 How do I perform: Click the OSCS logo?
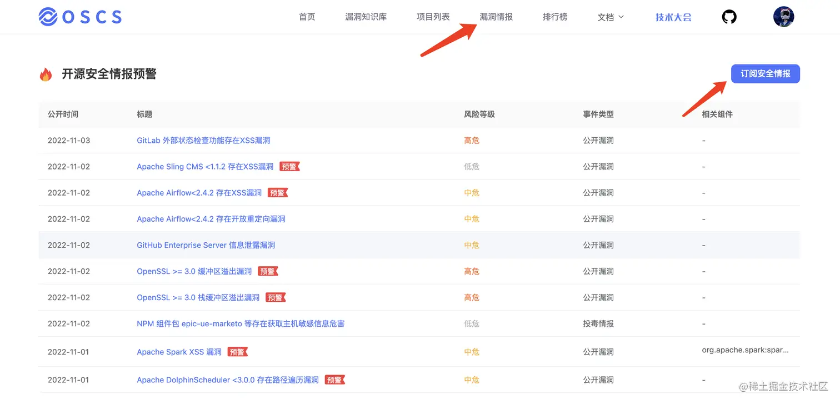81,17
